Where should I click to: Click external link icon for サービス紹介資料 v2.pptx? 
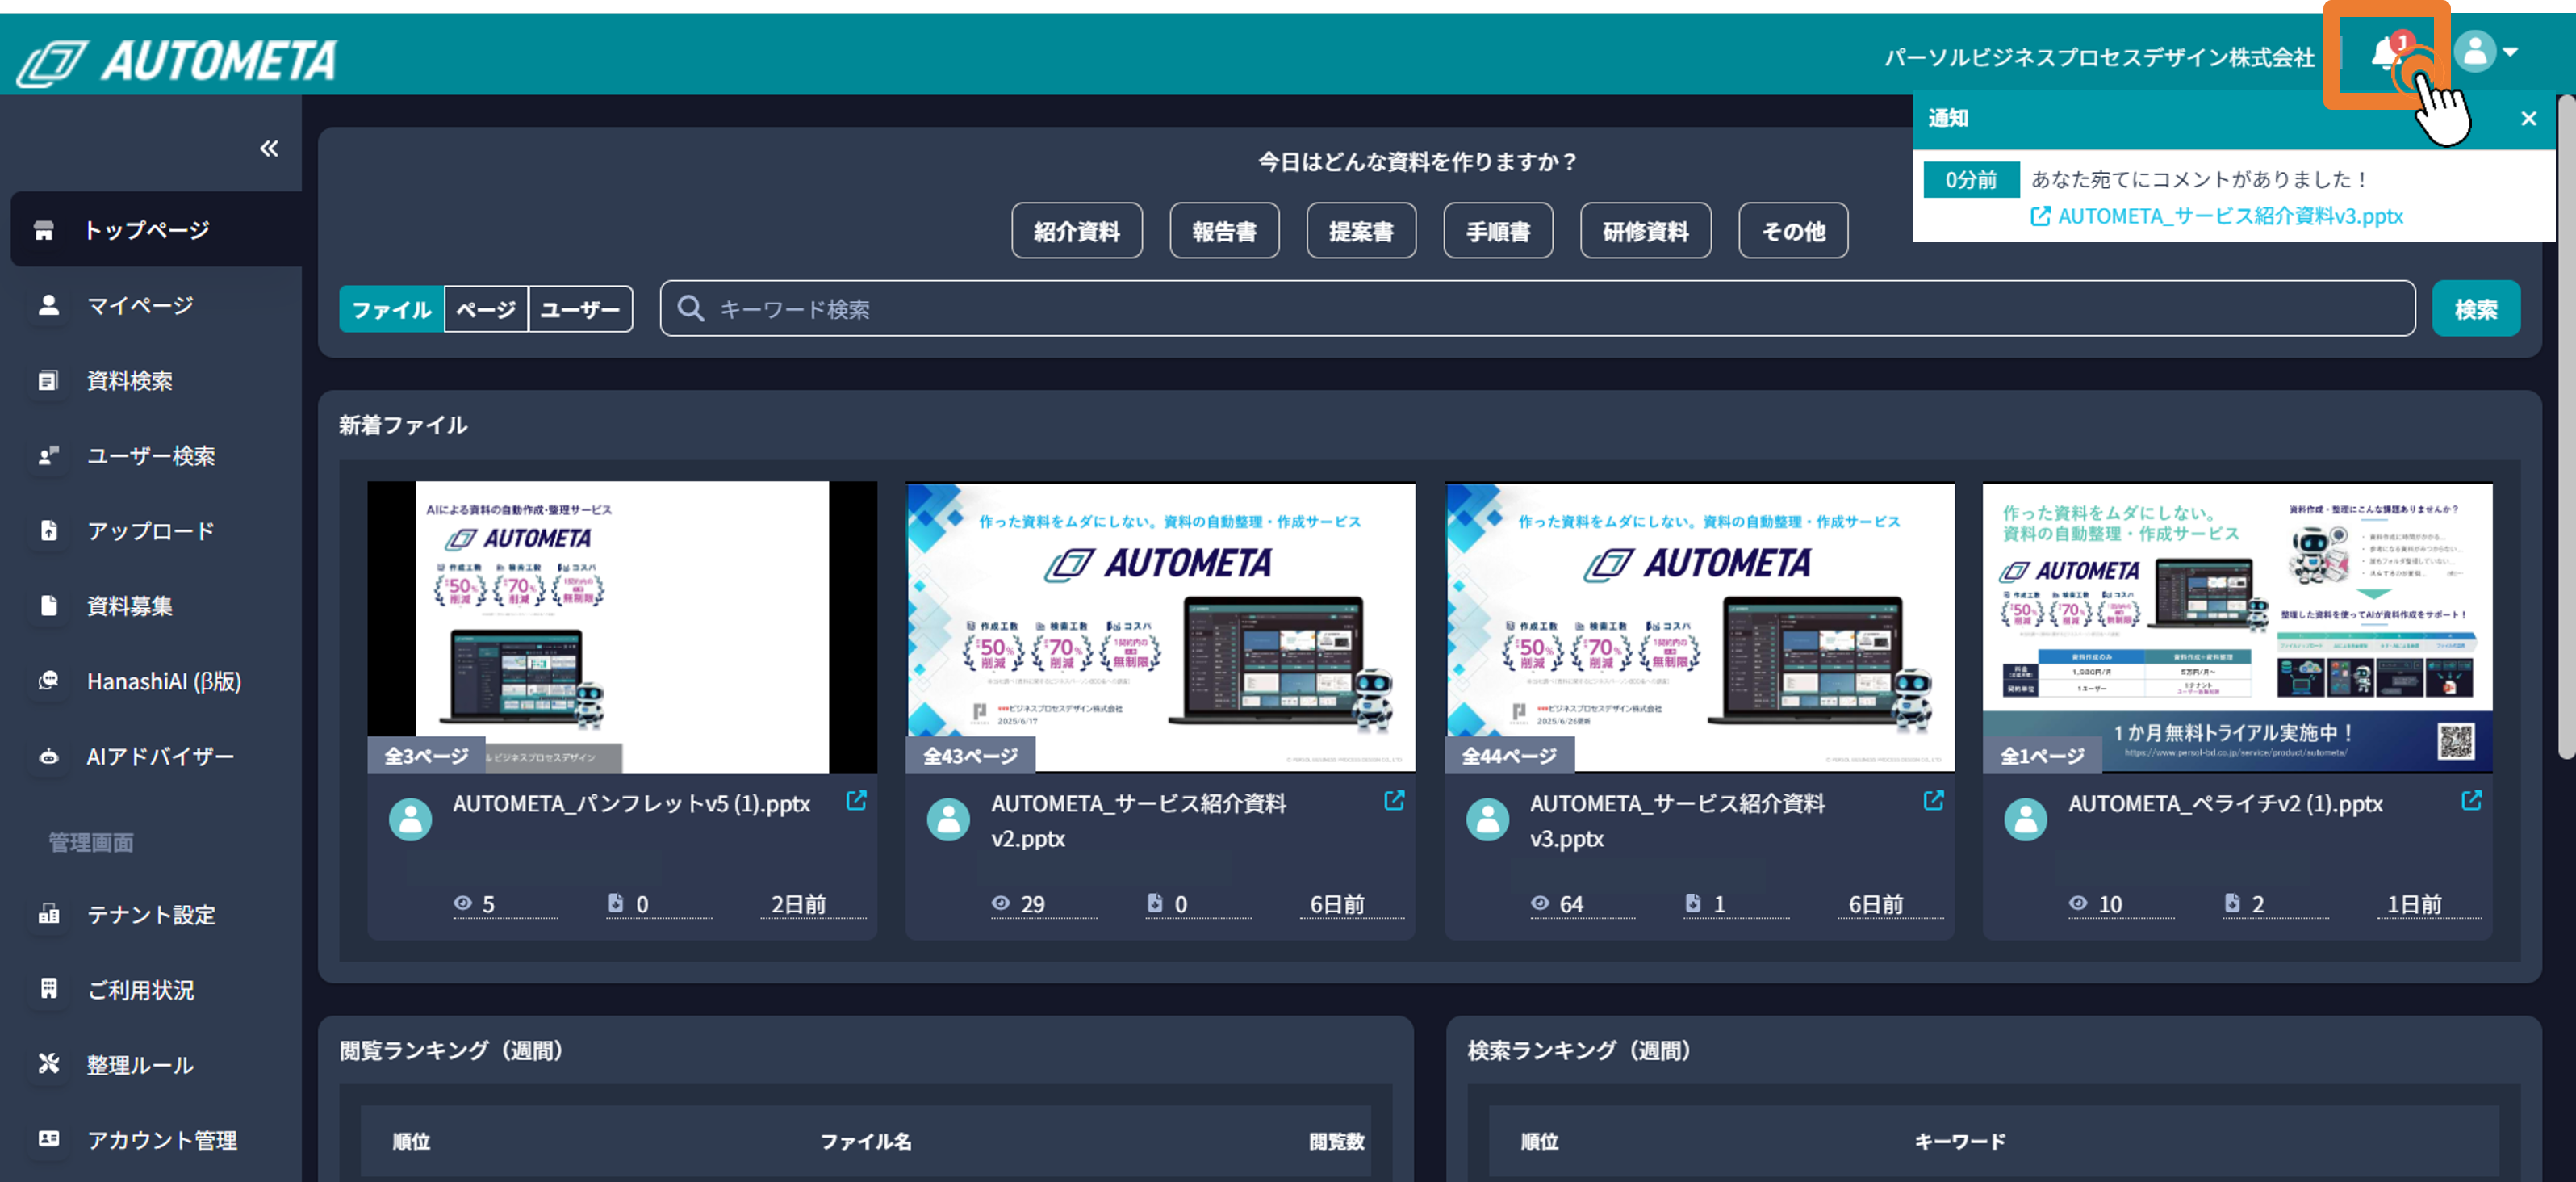[x=1394, y=801]
